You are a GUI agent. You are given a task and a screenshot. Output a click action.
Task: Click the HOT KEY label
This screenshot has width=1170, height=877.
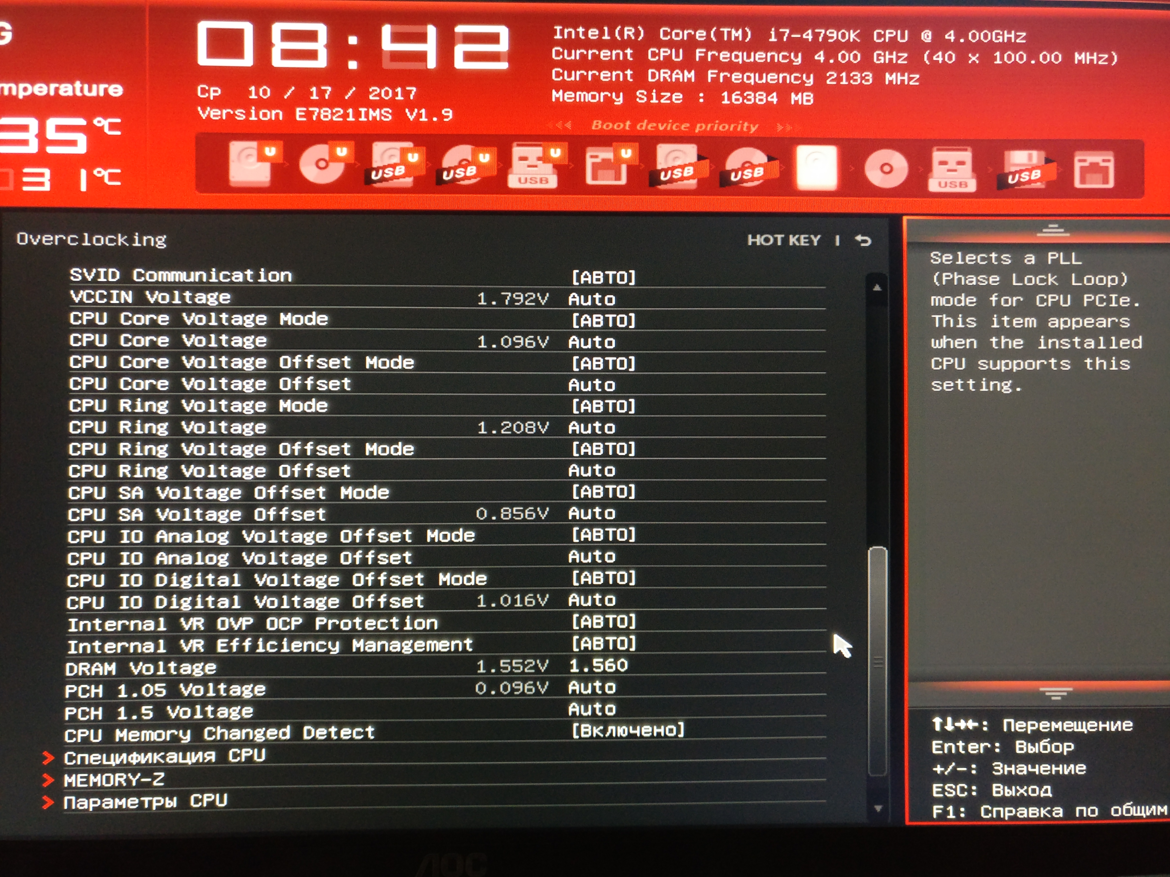783,240
